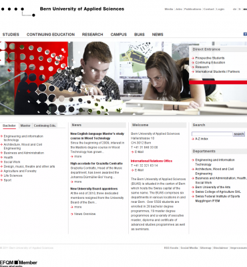Open the Contact header link
Screen dimensions: 247x267
click(209, 9)
